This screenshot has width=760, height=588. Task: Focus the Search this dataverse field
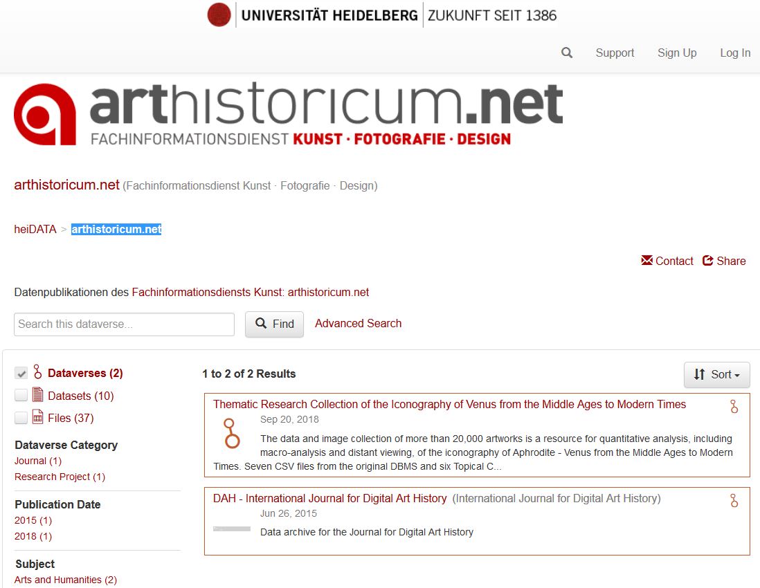click(124, 324)
